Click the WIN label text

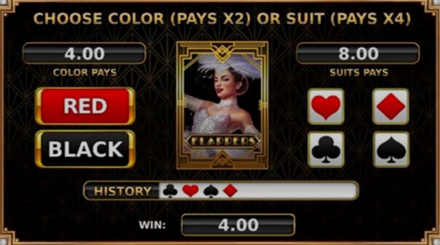(152, 225)
